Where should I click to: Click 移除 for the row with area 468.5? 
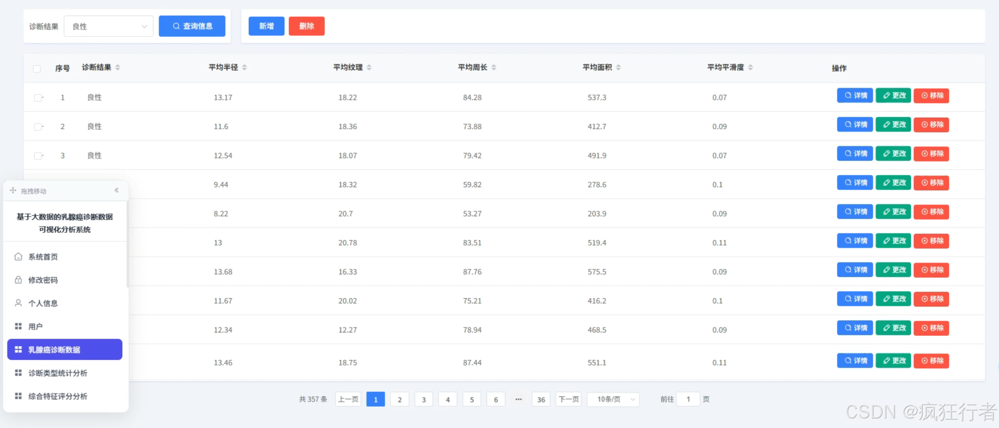click(x=931, y=328)
